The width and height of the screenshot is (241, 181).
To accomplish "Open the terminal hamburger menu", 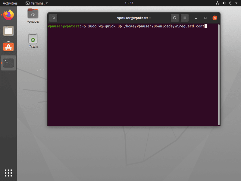I will click(185, 18).
